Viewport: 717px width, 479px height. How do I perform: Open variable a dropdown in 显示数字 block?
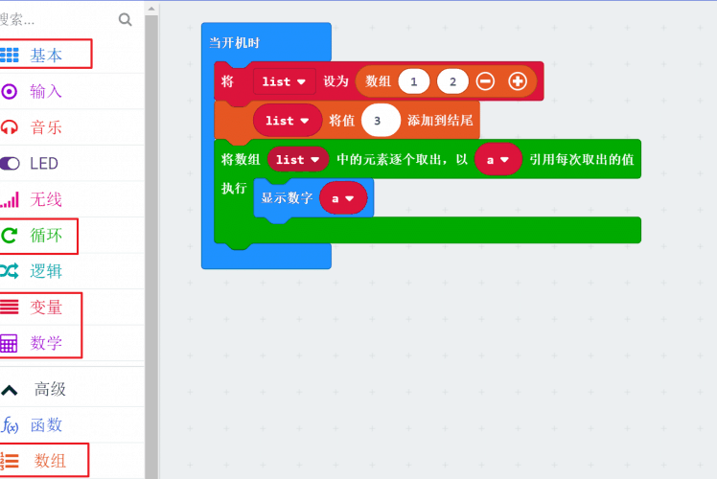pyautogui.click(x=343, y=198)
